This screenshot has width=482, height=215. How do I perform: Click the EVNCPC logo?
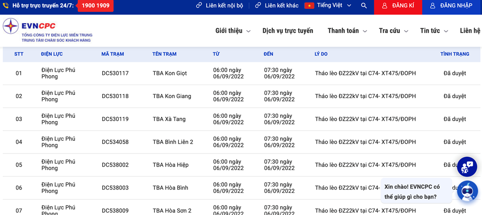(x=48, y=30)
